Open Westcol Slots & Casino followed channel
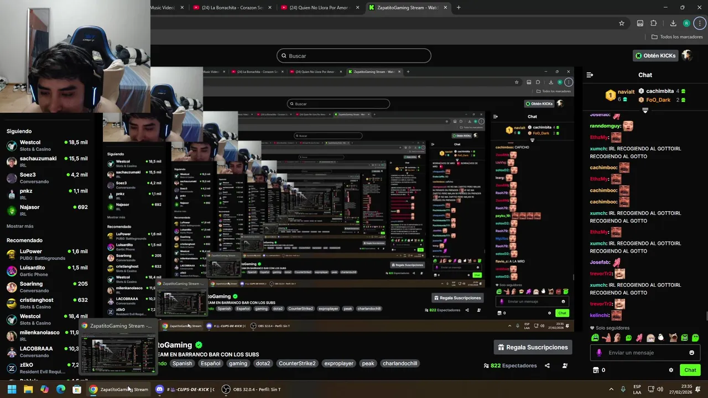The width and height of the screenshot is (708, 398). click(47, 145)
